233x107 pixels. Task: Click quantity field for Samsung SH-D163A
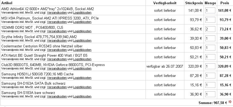[210, 85]
